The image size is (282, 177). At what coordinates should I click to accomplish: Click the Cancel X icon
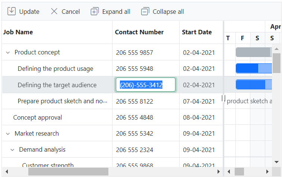click(x=54, y=11)
